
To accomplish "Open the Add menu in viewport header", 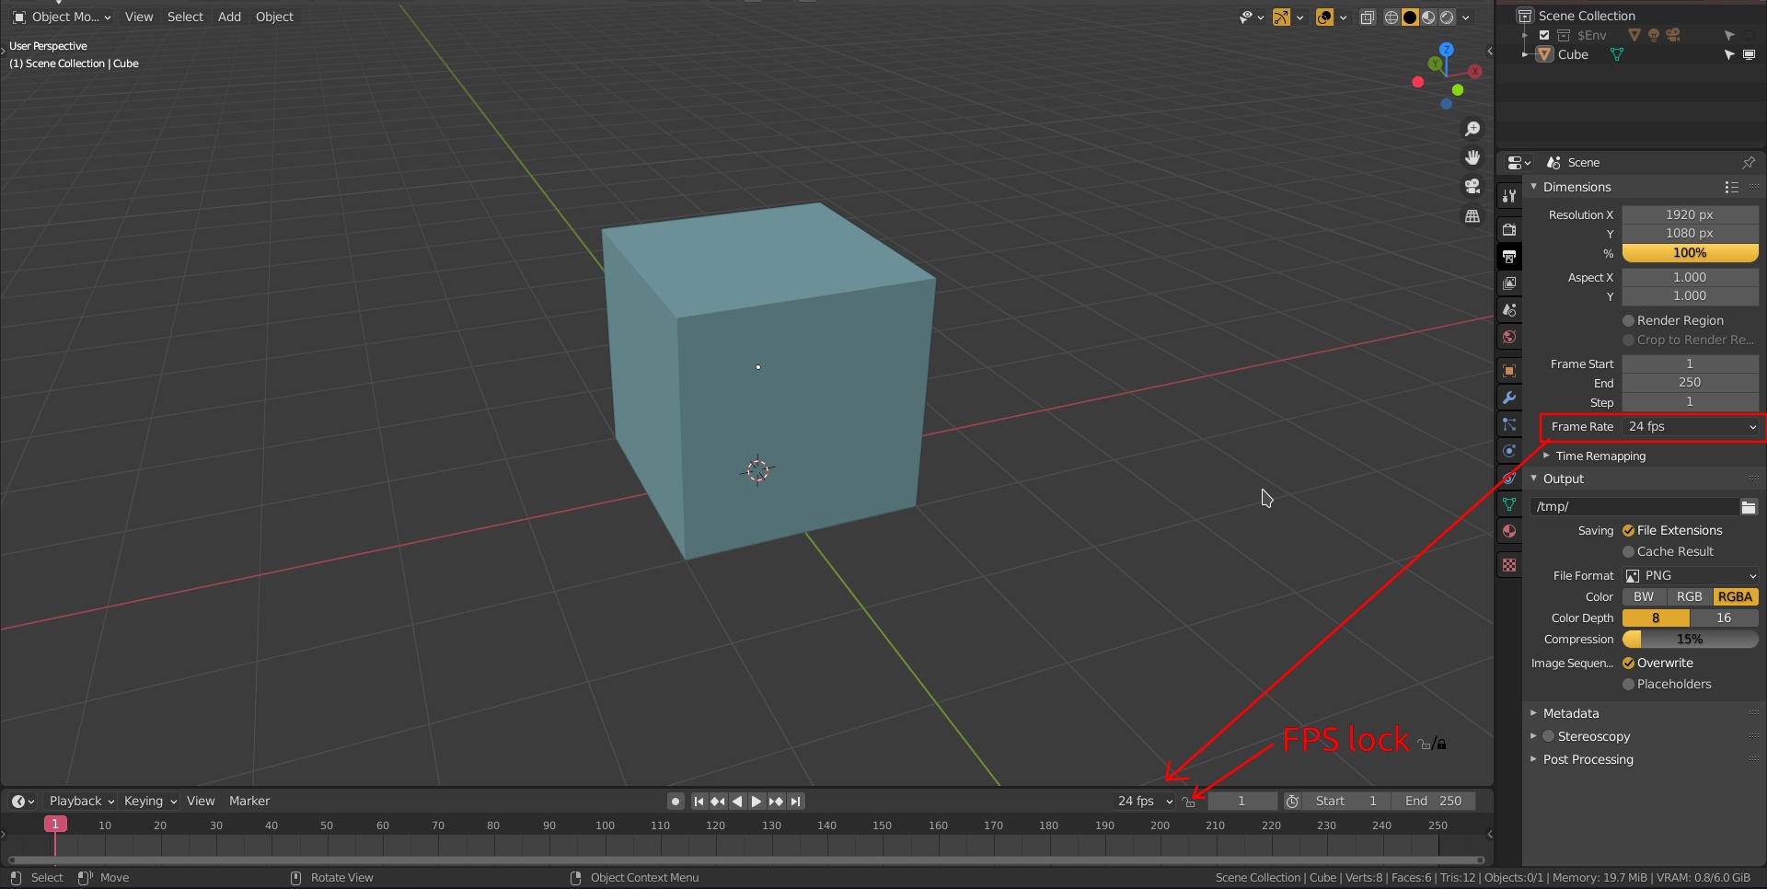I will point(229,17).
